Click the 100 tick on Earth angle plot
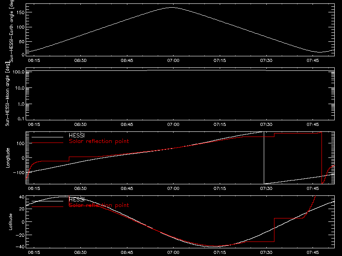 click(21, 27)
